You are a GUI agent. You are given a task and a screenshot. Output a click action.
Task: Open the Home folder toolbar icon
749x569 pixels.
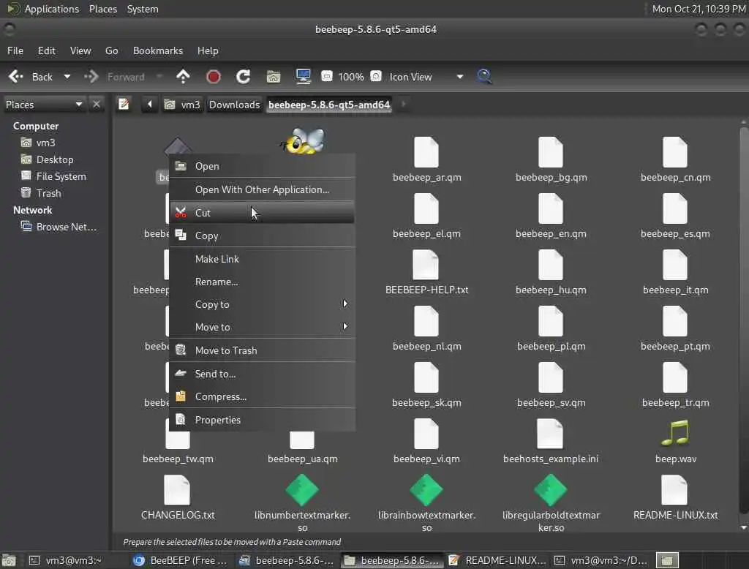274,77
